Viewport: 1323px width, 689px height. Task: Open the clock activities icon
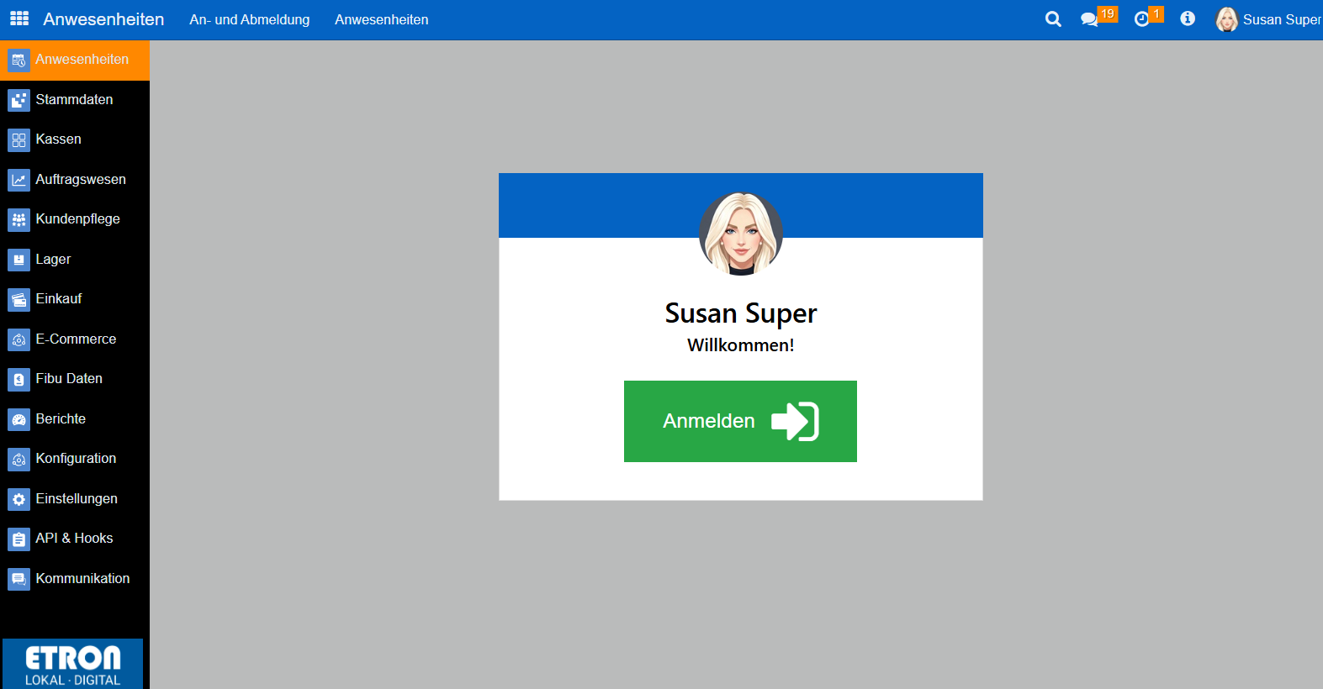[x=1141, y=19]
